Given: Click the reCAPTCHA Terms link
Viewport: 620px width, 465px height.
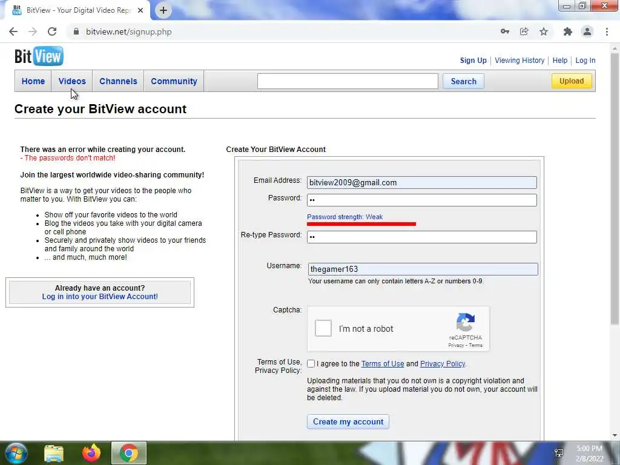Looking at the screenshot, I should coord(476,345).
